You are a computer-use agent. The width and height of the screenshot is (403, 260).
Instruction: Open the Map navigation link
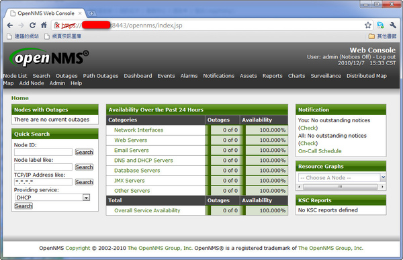9,83
